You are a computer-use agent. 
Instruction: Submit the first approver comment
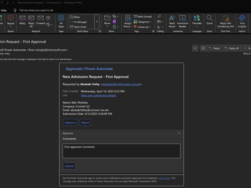tap(69, 166)
